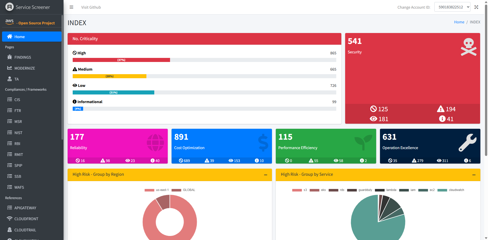Click the wrench icon on Operation Excellence card
The width and height of the screenshot is (488, 240).
pyautogui.click(x=467, y=142)
